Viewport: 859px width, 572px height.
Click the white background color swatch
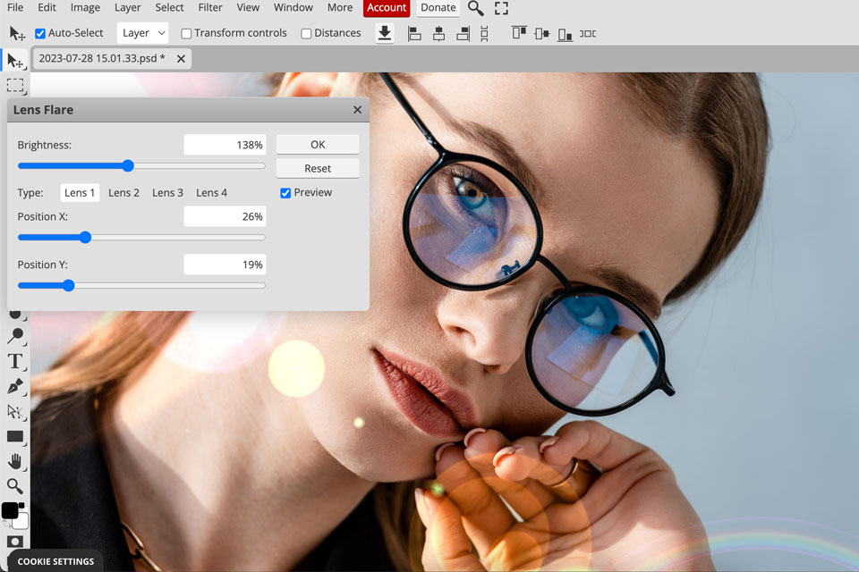(x=22, y=522)
